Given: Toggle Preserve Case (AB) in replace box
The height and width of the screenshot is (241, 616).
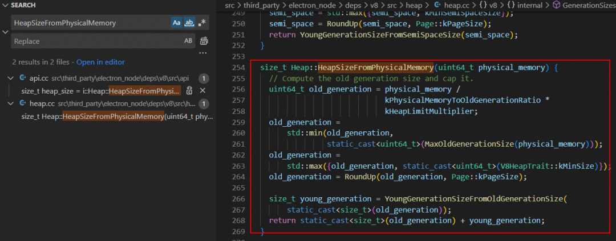Looking at the screenshot, I should click(x=188, y=41).
